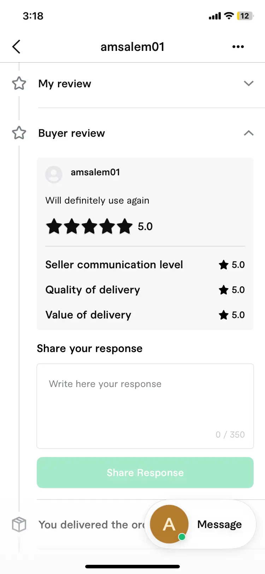This screenshot has width=265, height=574.
Task: Tap the five-star overall rating row
Action: (x=99, y=226)
